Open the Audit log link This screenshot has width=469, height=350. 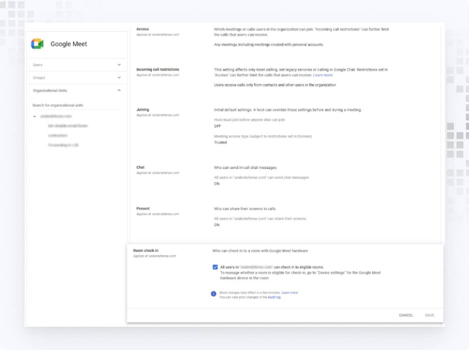point(274,297)
